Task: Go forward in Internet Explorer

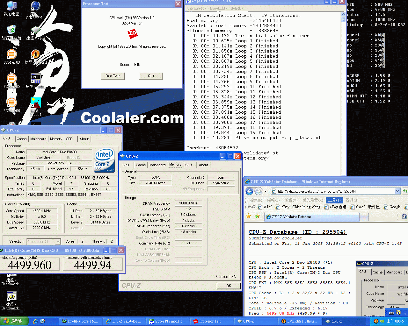Action: (x=258, y=191)
